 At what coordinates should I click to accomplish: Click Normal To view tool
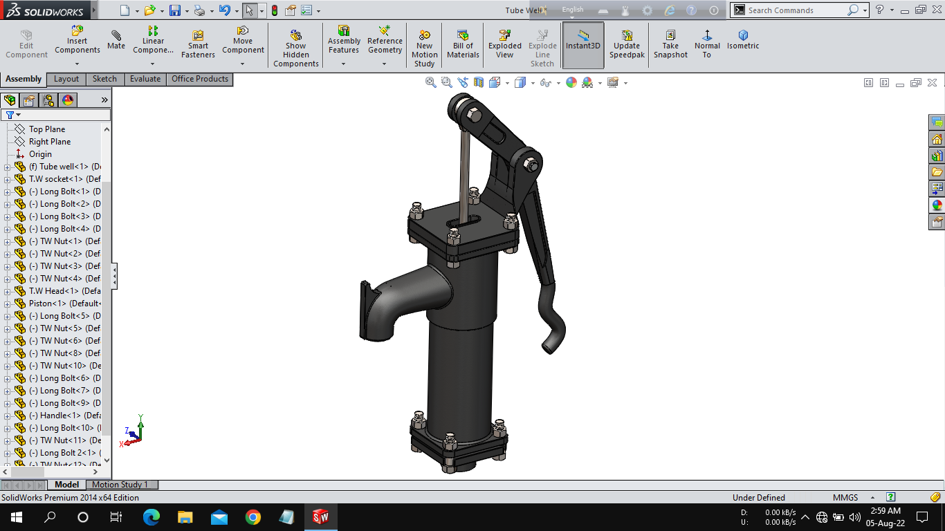(707, 45)
